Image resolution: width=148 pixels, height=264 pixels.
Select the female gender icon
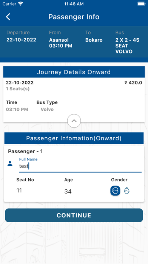[x=127, y=191]
